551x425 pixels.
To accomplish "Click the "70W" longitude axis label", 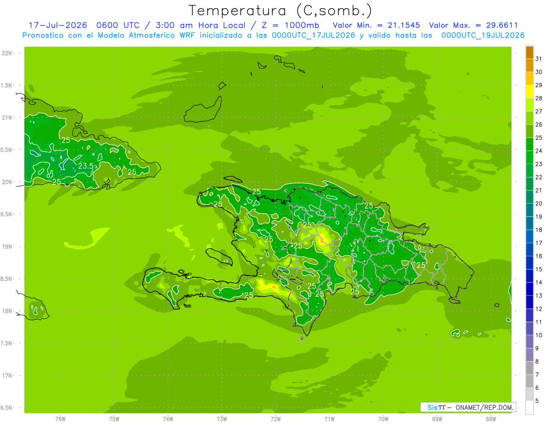I will [x=383, y=419].
